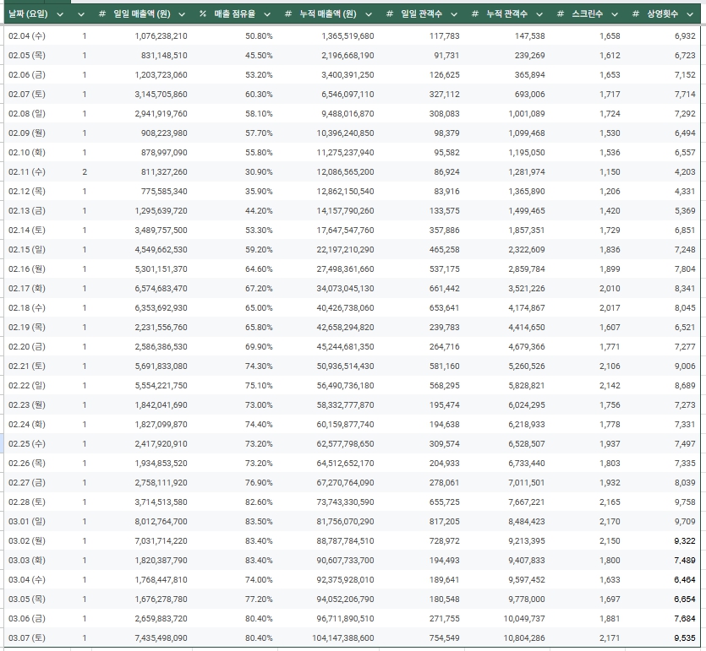The height and width of the screenshot is (651, 706).
Task: Click the number-type icon beside 일일 매출액 (원)
Action: pos(102,14)
